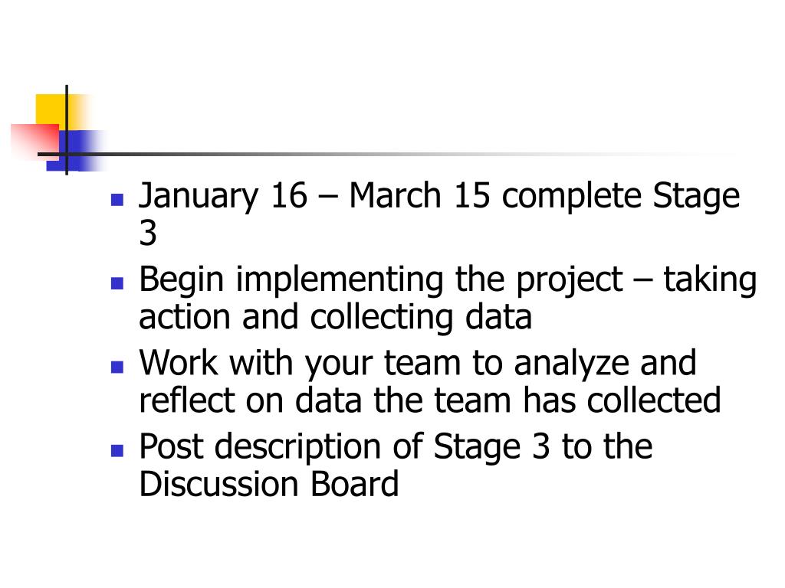Click the bullet before 'Begin implementing'

(117, 283)
